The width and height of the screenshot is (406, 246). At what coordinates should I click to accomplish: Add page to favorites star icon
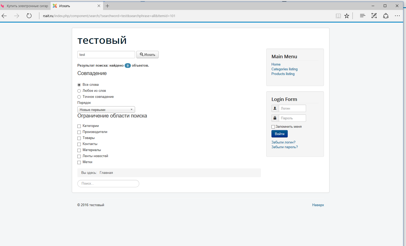click(347, 16)
